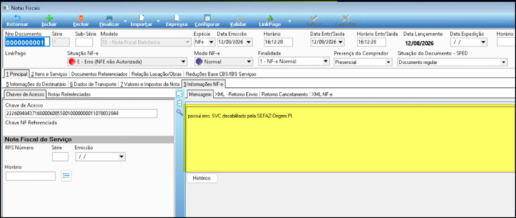Click the LinkPago toolbar icon
516x218 pixels.
pyautogui.click(x=270, y=18)
